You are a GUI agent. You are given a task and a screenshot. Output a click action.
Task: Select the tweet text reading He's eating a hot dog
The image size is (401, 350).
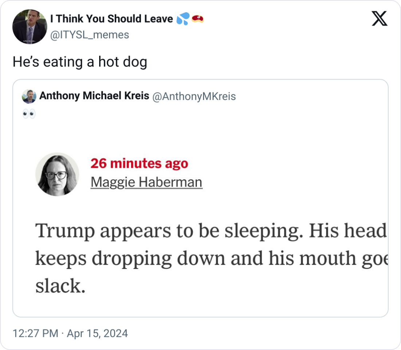[x=80, y=62]
